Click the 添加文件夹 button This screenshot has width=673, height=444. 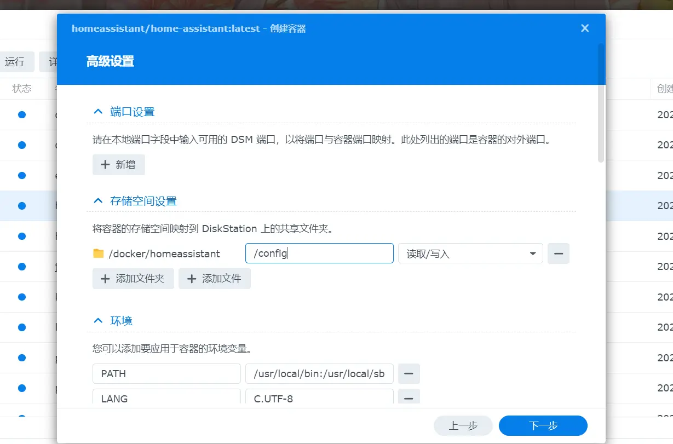[133, 279]
